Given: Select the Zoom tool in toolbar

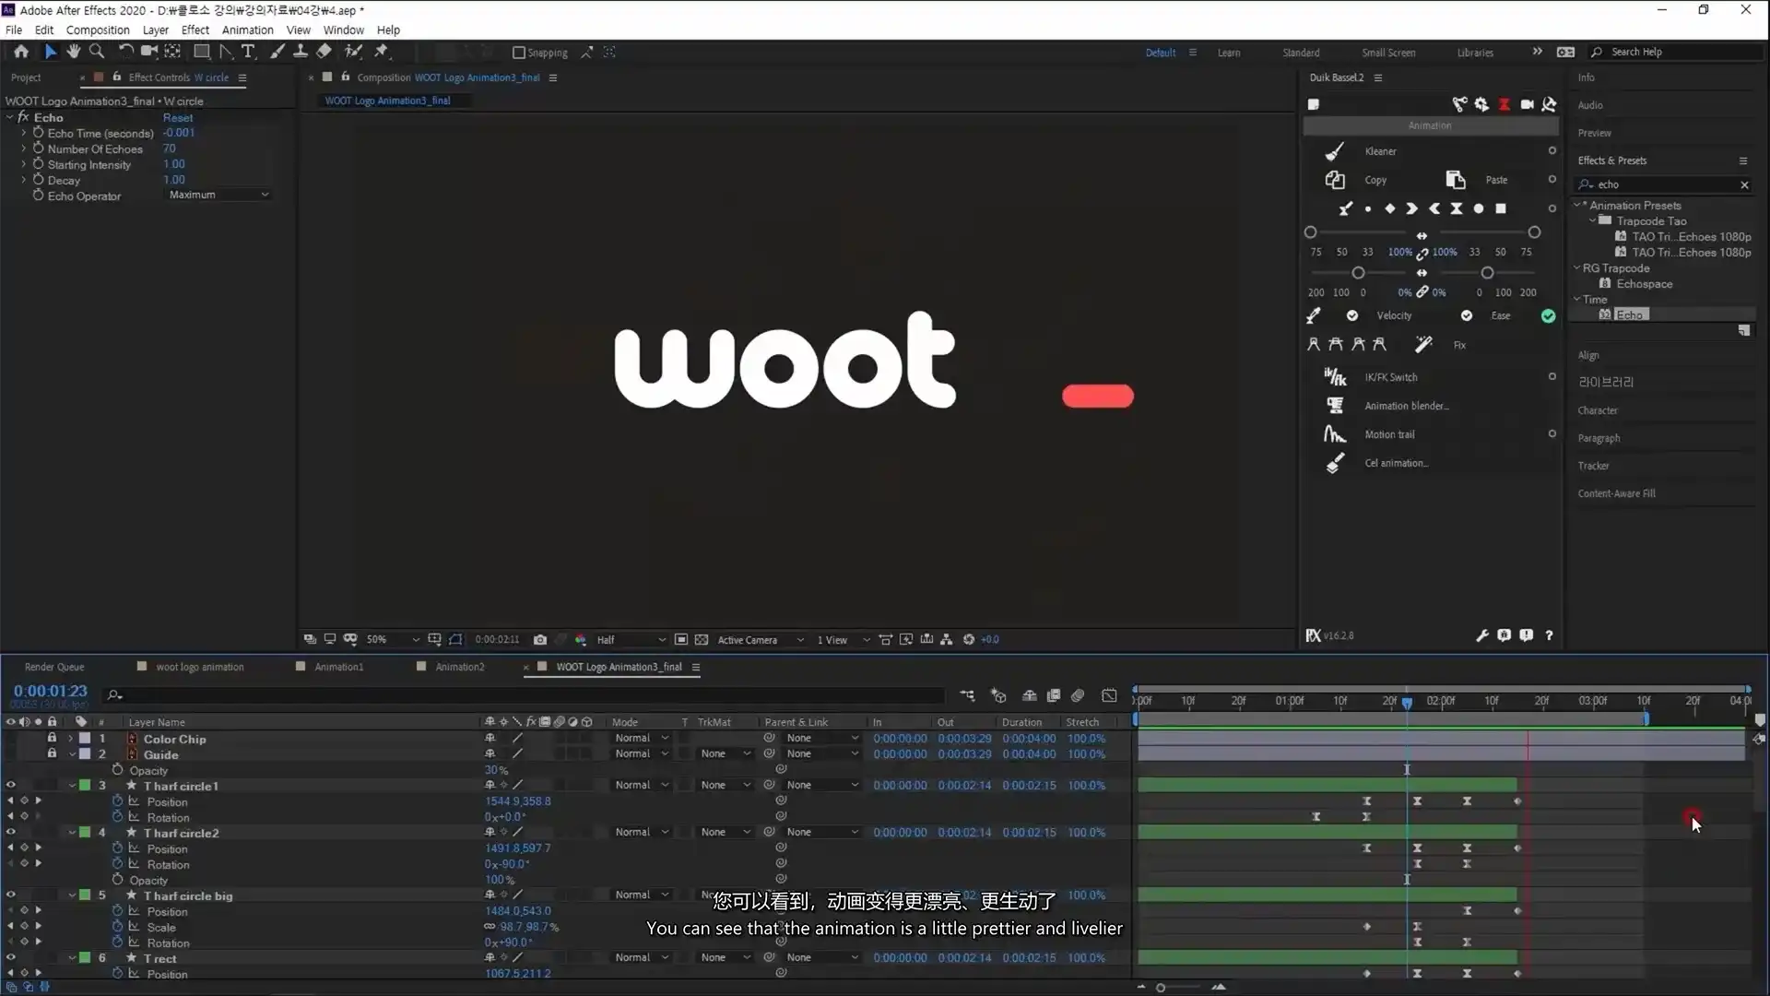Looking at the screenshot, I should (x=96, y=52).
